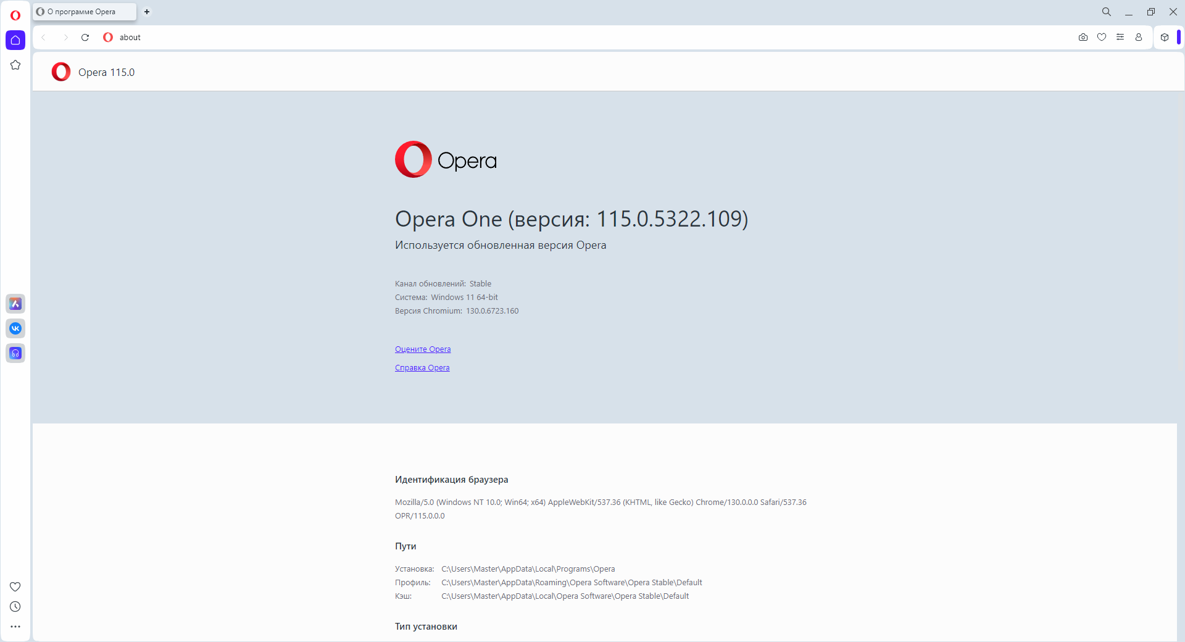
Task: Open the profile account icon
Action: (1139, 37)
